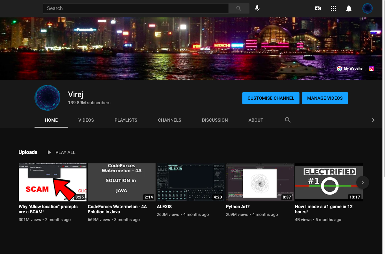Click the PLAY ALL text link
The height and width of the screenshot is (254, 385).
pos(65,152)
